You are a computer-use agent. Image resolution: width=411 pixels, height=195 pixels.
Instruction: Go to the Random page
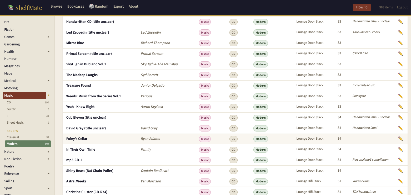[x=99, y=6]
